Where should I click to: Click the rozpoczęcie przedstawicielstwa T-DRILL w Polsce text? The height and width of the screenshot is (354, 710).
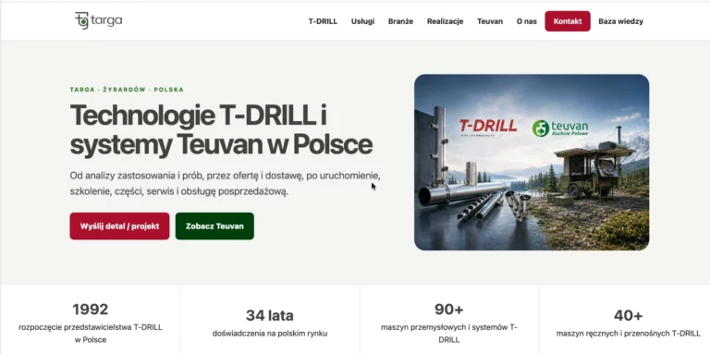point(91,333)
